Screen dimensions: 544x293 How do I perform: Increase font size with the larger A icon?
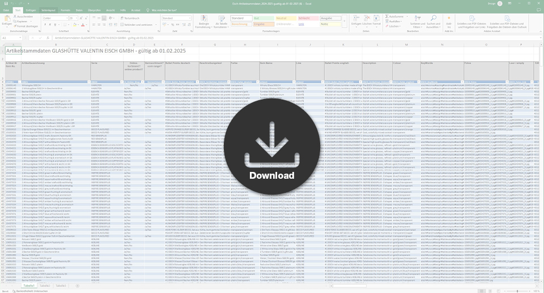click(81, 18)
